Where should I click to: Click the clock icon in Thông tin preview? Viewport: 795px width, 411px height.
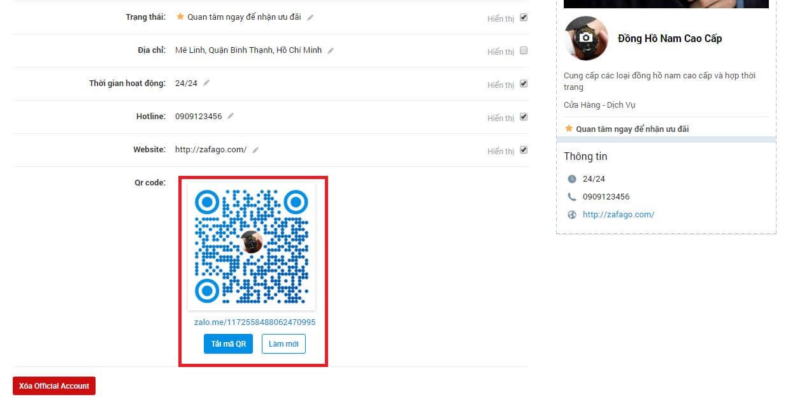[572, 179]
